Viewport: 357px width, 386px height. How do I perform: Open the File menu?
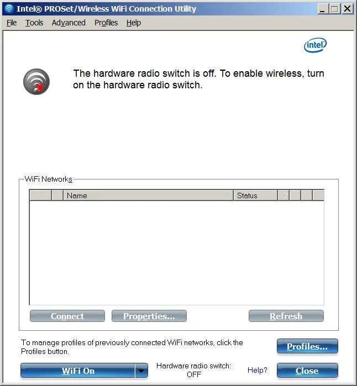[x=12, y=23]
